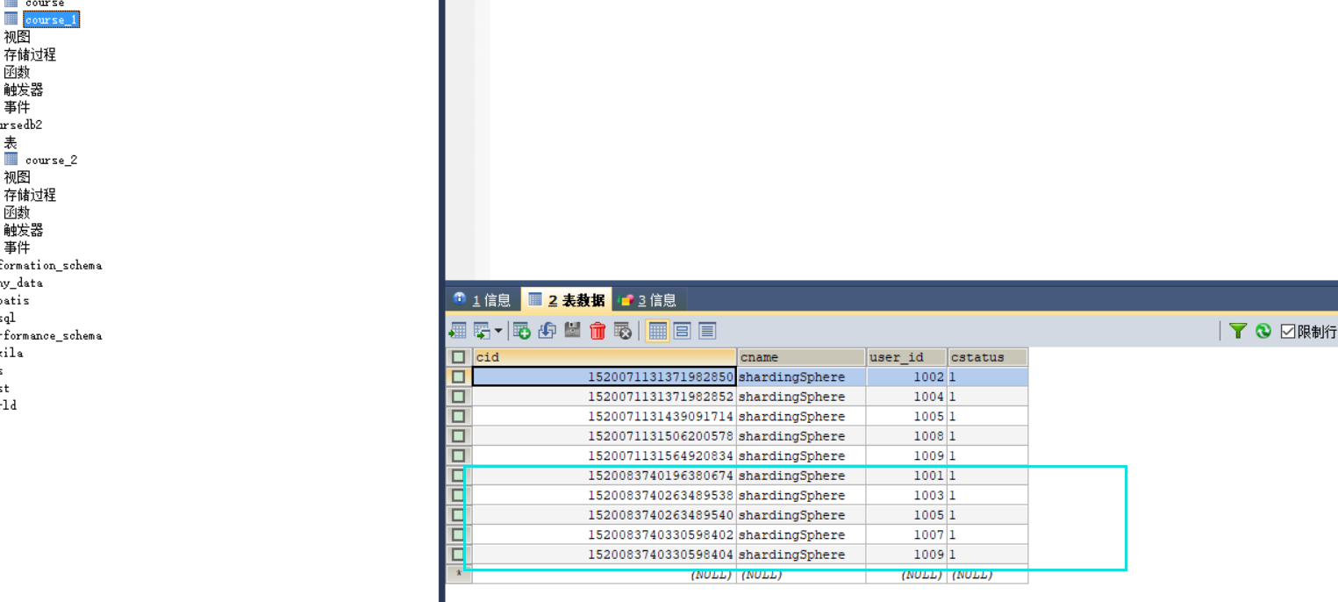The width and height of the screenshot is (1338, 602).
Task: Select the course_2 table in the tree
Action: [x=51, y=160]
